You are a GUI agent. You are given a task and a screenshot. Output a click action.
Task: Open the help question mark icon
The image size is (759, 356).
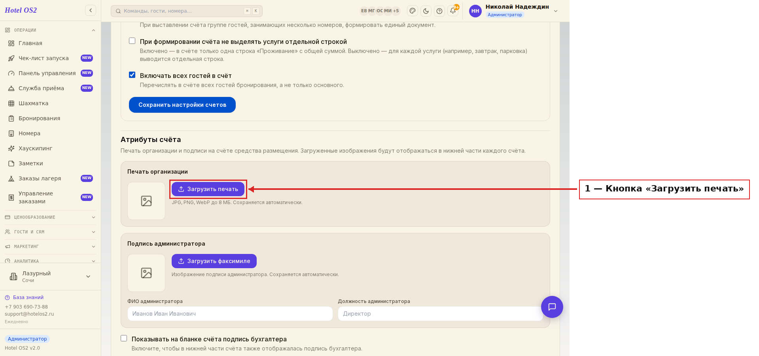[x=439, y=11]
